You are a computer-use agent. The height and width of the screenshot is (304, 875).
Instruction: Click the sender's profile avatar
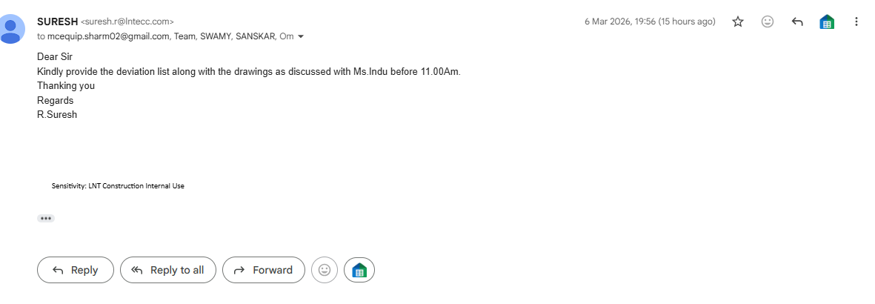11,29
